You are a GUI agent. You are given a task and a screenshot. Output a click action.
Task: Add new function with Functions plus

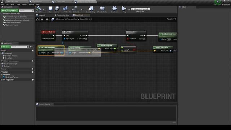click(x=33, y=61)
